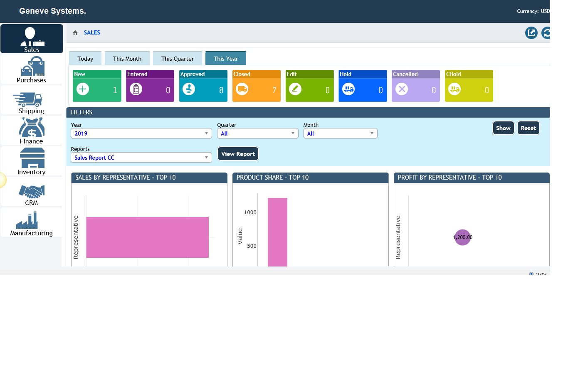568x375 pixels.
Task: Click the pink Sales by Representative bar
Action: click(147, 237)
